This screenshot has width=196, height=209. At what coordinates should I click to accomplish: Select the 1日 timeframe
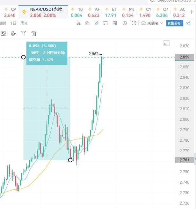[13, 23]
